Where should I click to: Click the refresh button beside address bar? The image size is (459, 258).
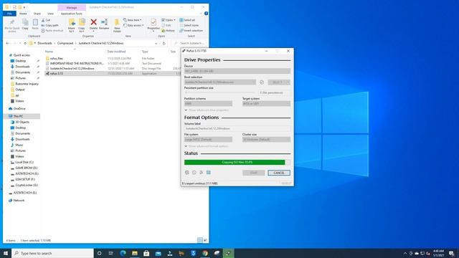(x=164, y=43)
